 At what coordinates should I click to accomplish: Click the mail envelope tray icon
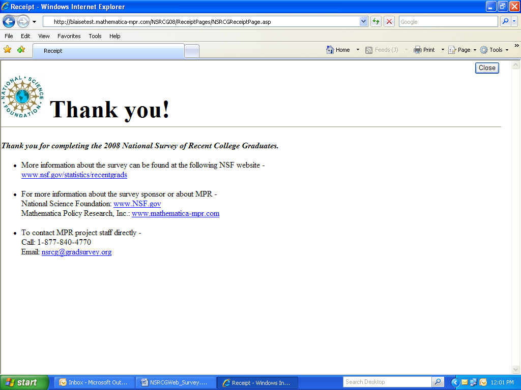(465, 382)
